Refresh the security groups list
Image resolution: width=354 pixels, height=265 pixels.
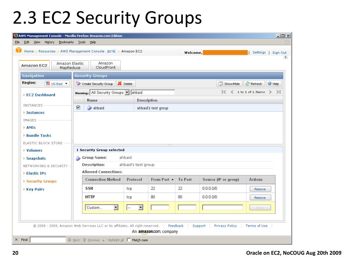254,84
